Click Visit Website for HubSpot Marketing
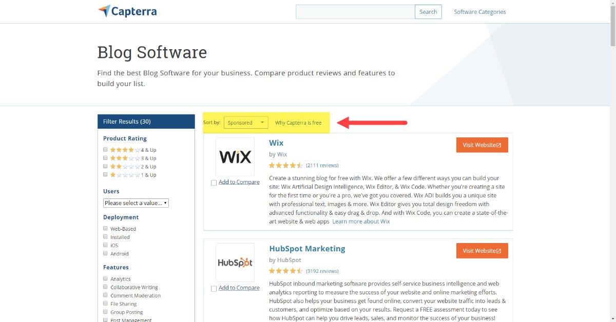Image resolution: width=616 pixels, height=322 pixels. 482,251
